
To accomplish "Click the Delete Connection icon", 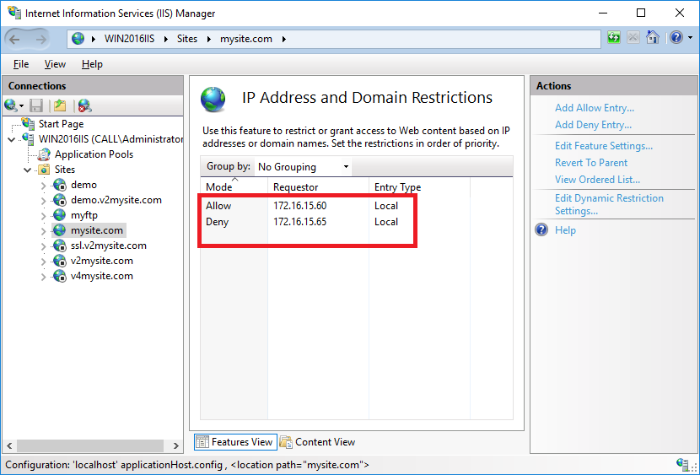I will (x=84, y=105).
